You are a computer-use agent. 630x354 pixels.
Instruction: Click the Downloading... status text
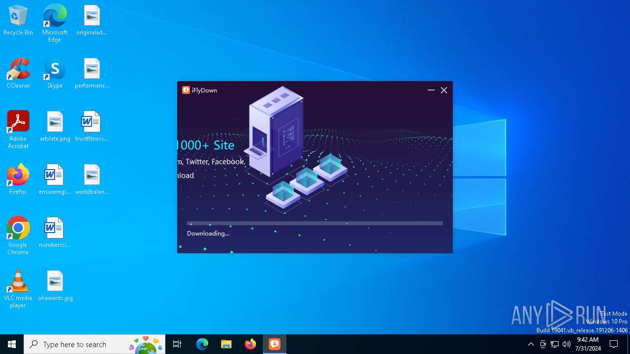pos(208,233)
